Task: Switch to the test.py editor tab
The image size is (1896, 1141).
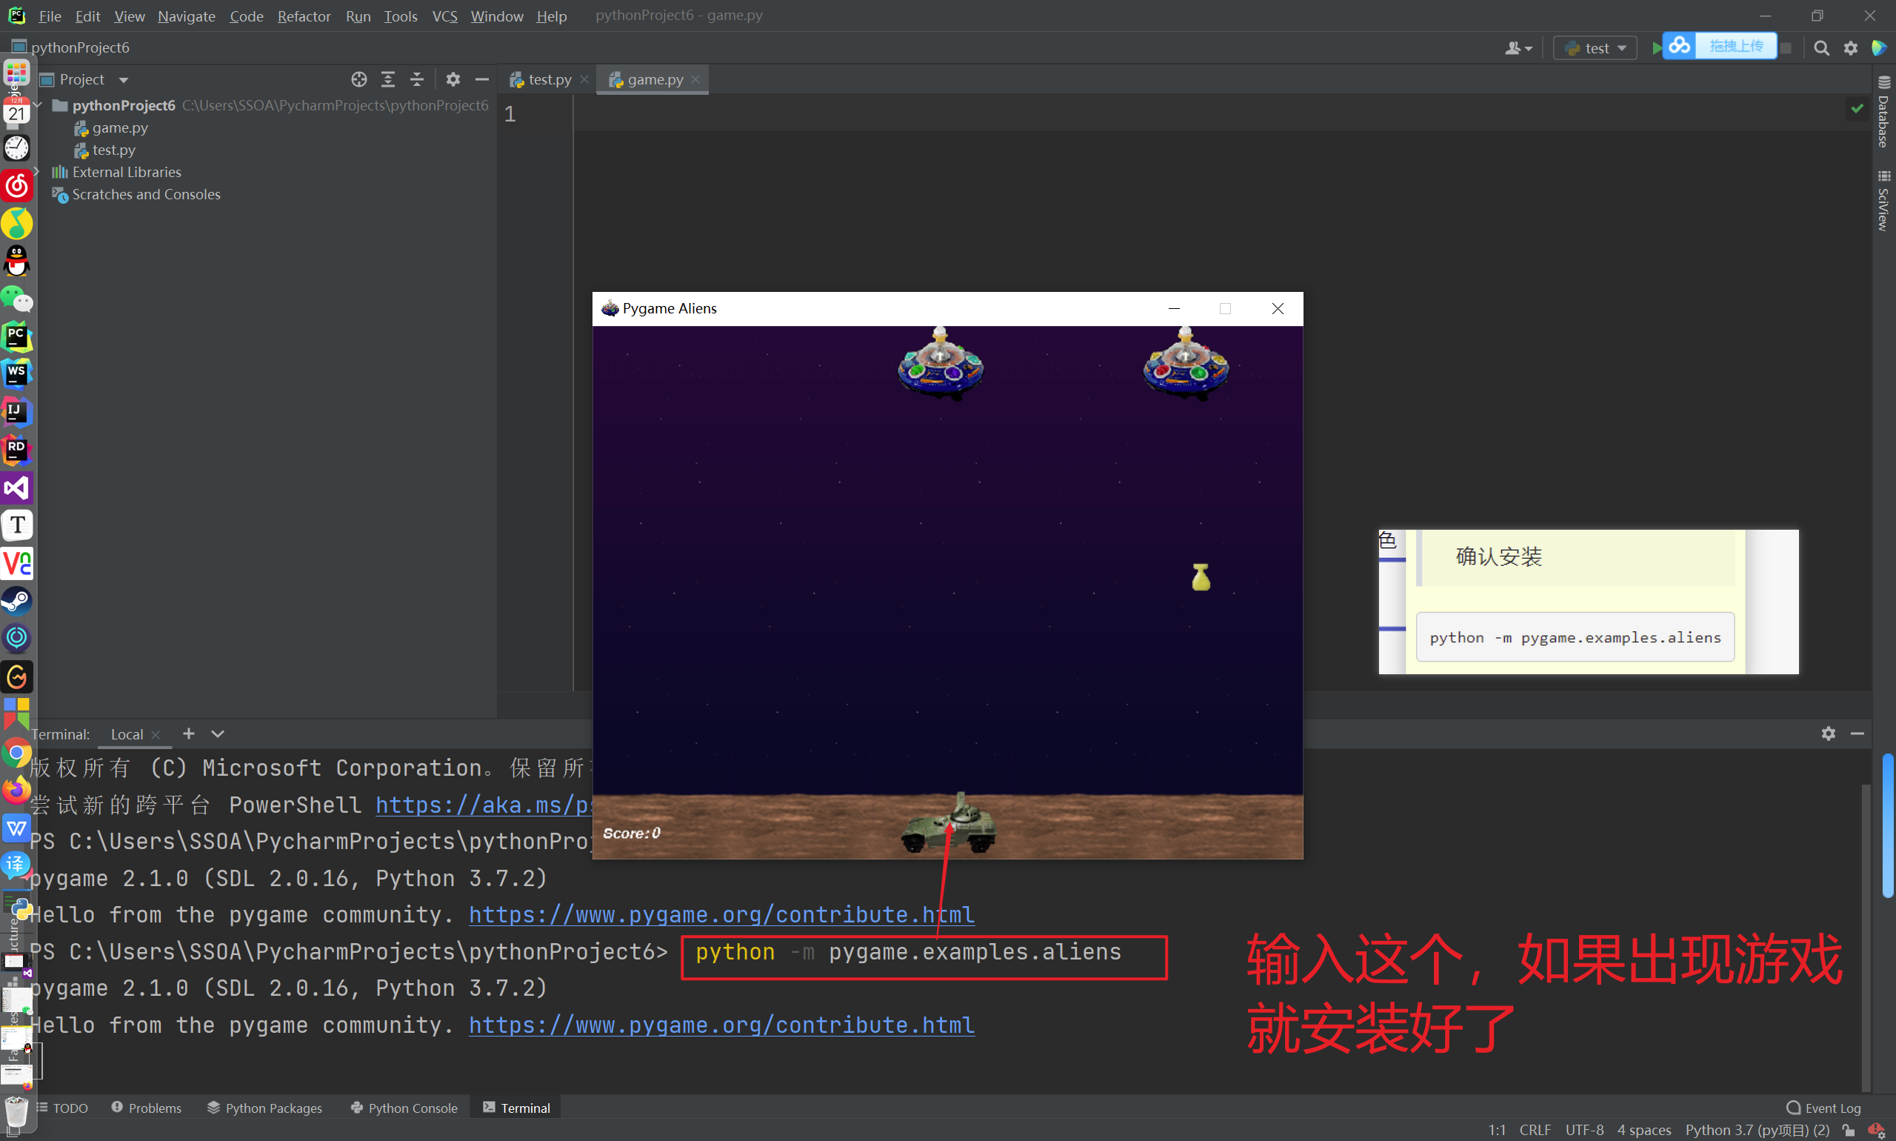Action: [548, 79]
